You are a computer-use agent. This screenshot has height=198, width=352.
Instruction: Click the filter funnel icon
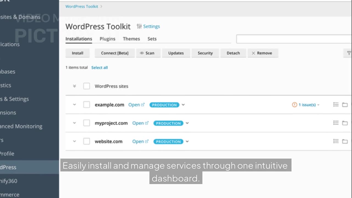coord(349,53)
